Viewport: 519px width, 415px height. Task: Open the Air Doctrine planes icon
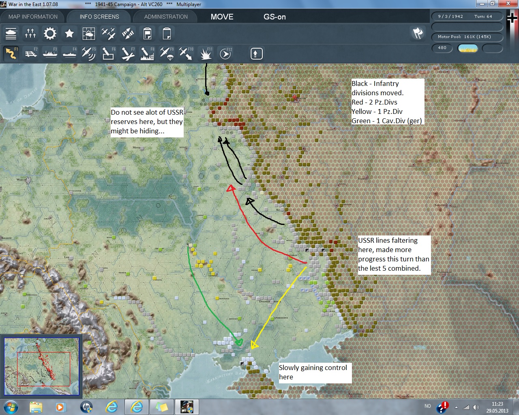[108, 33]
